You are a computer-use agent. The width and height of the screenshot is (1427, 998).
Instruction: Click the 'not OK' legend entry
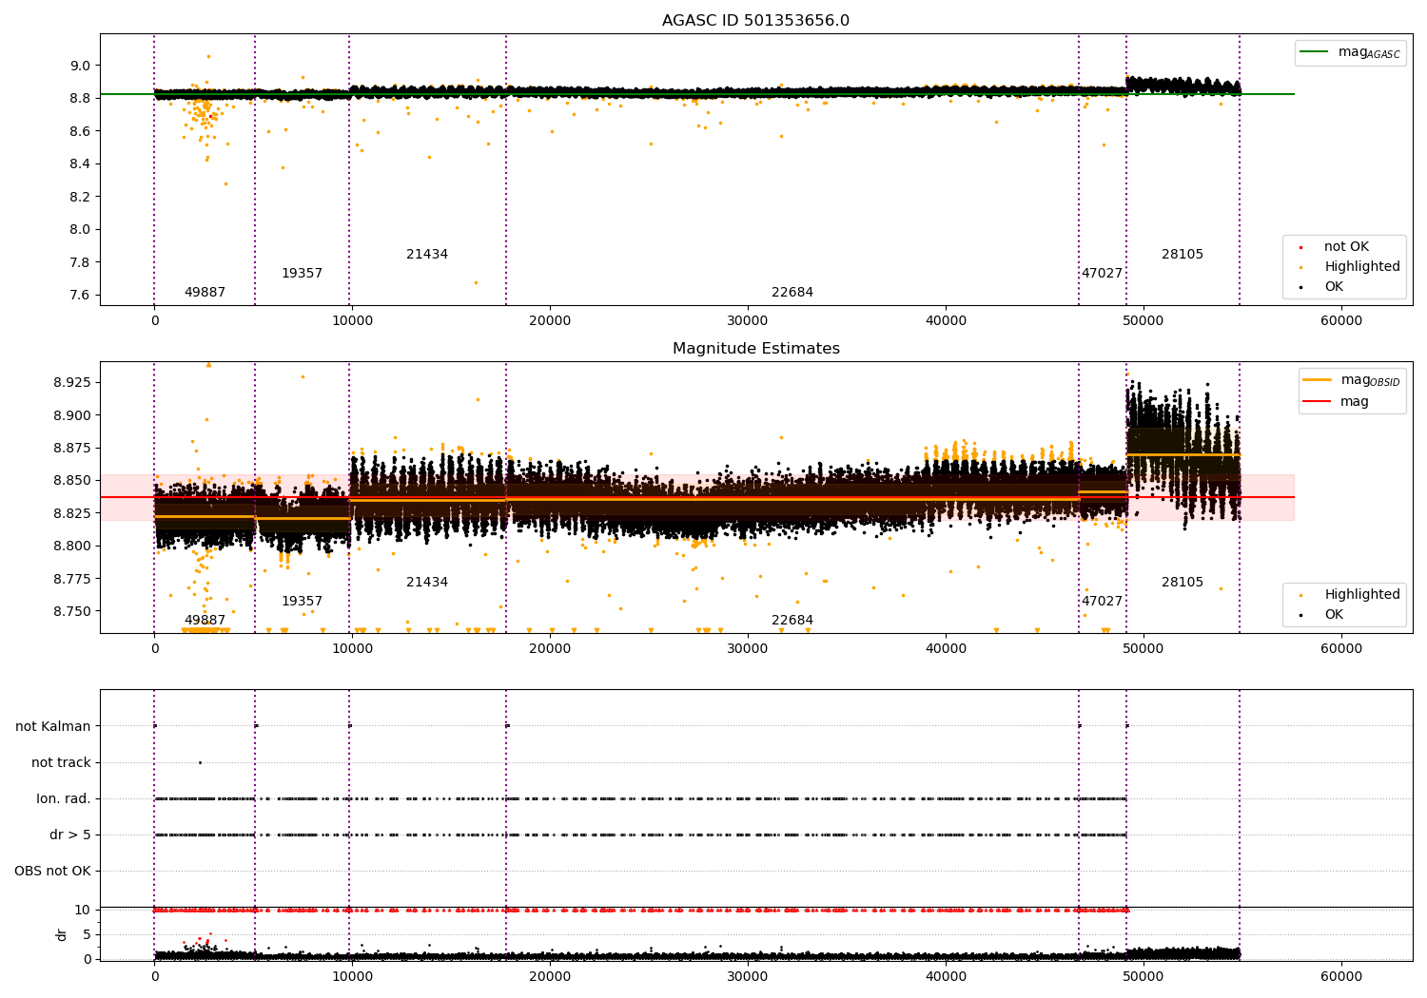(1345, 246)
